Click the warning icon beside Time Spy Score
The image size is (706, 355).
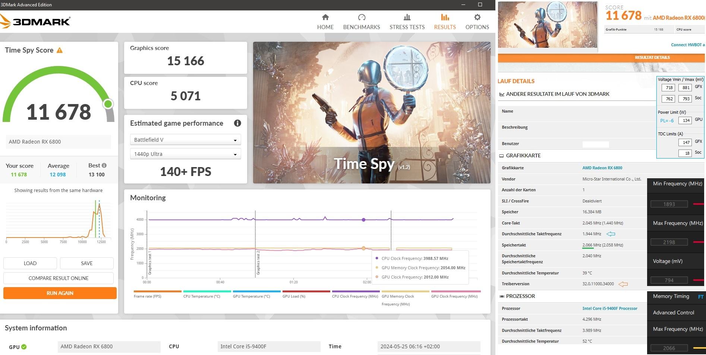pyautogui.click(x=60, y=50)
